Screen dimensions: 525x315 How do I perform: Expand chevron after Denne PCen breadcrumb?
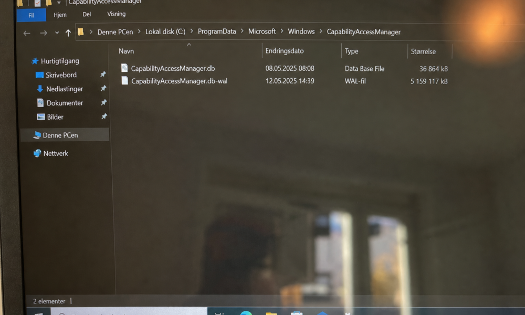click(x=139, y=31)
